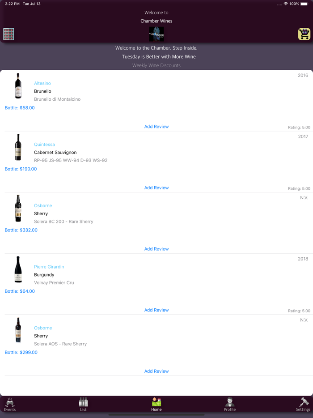
Task: Tap the List icon in the tab bar
Action: click(83, 404)
